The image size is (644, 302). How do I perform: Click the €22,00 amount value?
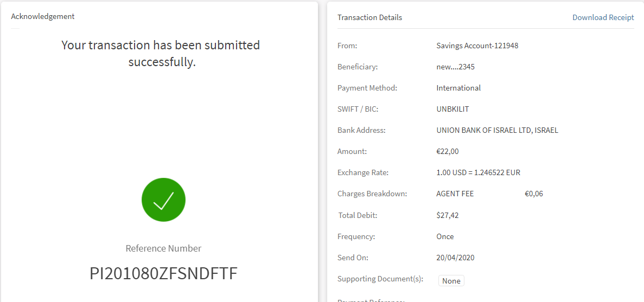(447, 151)
